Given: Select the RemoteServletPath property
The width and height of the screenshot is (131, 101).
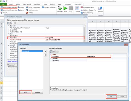Looking at the screenshot, I should [x=15, y=40].
